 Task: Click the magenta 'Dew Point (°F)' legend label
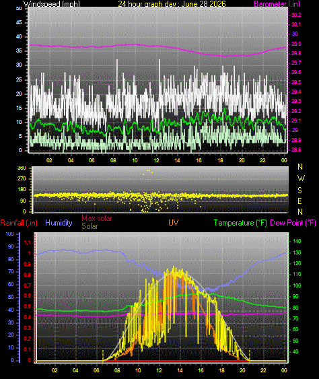pos(293,223)
